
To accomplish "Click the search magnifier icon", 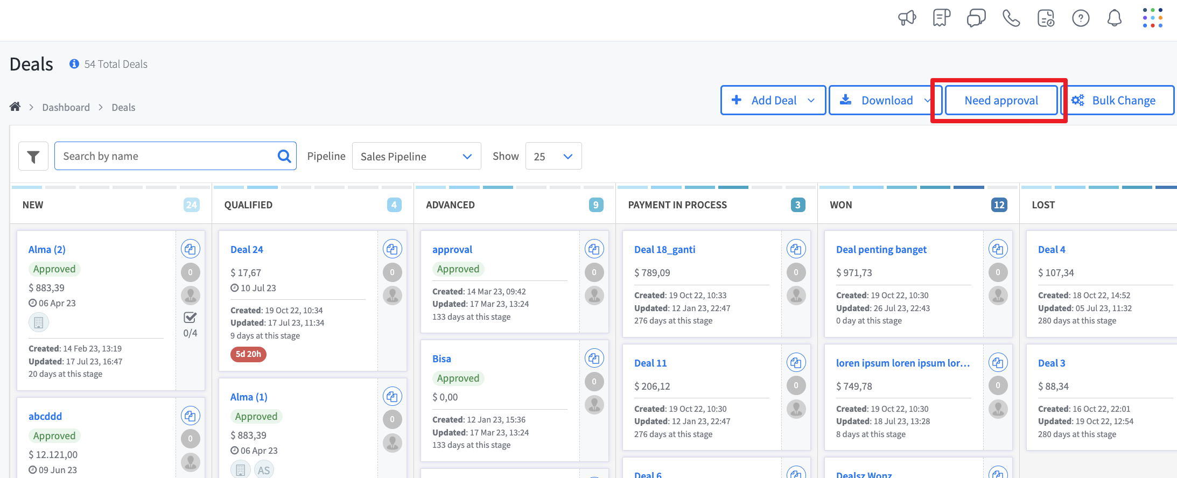I will [x=284, y=156].
